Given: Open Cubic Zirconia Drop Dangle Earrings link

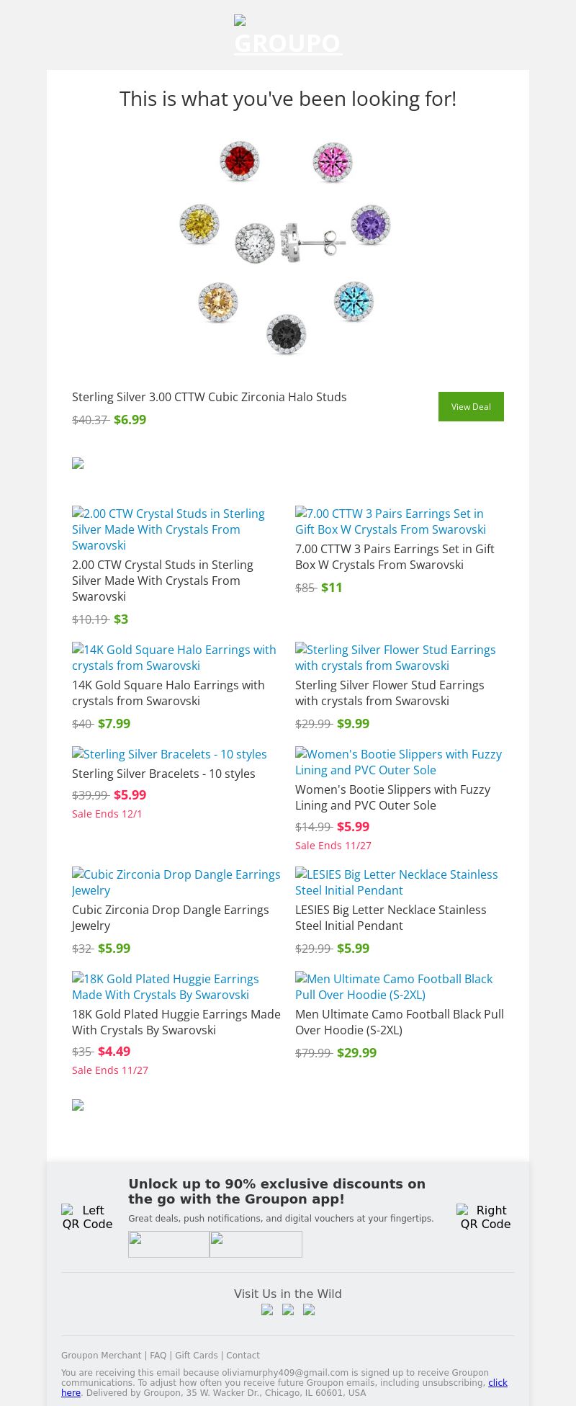Looking at the screenshot, I should [176, 882].
